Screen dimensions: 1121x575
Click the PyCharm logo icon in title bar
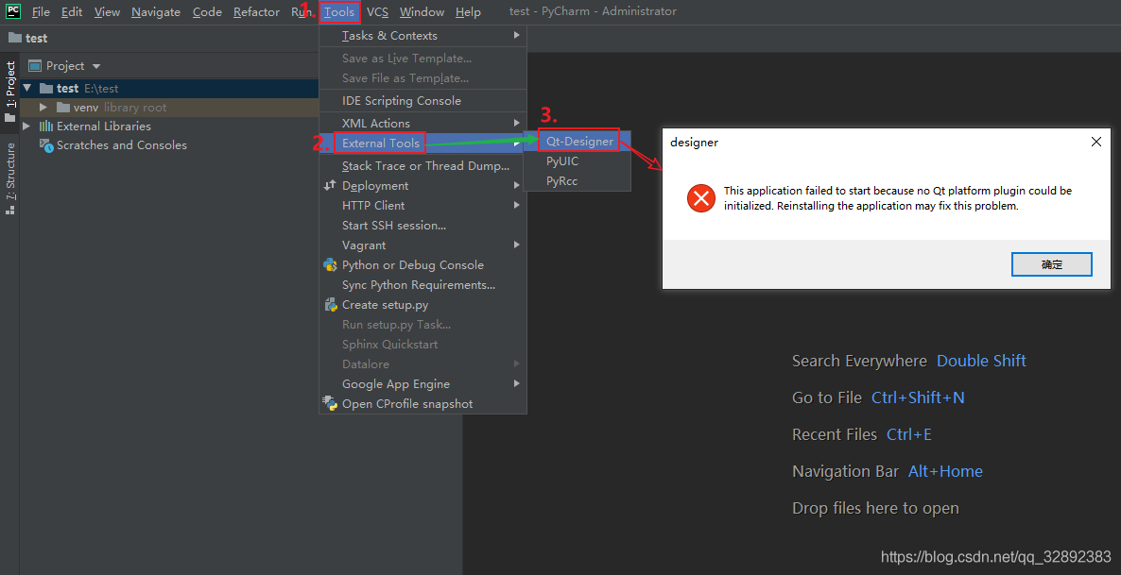tap(13, 11)
